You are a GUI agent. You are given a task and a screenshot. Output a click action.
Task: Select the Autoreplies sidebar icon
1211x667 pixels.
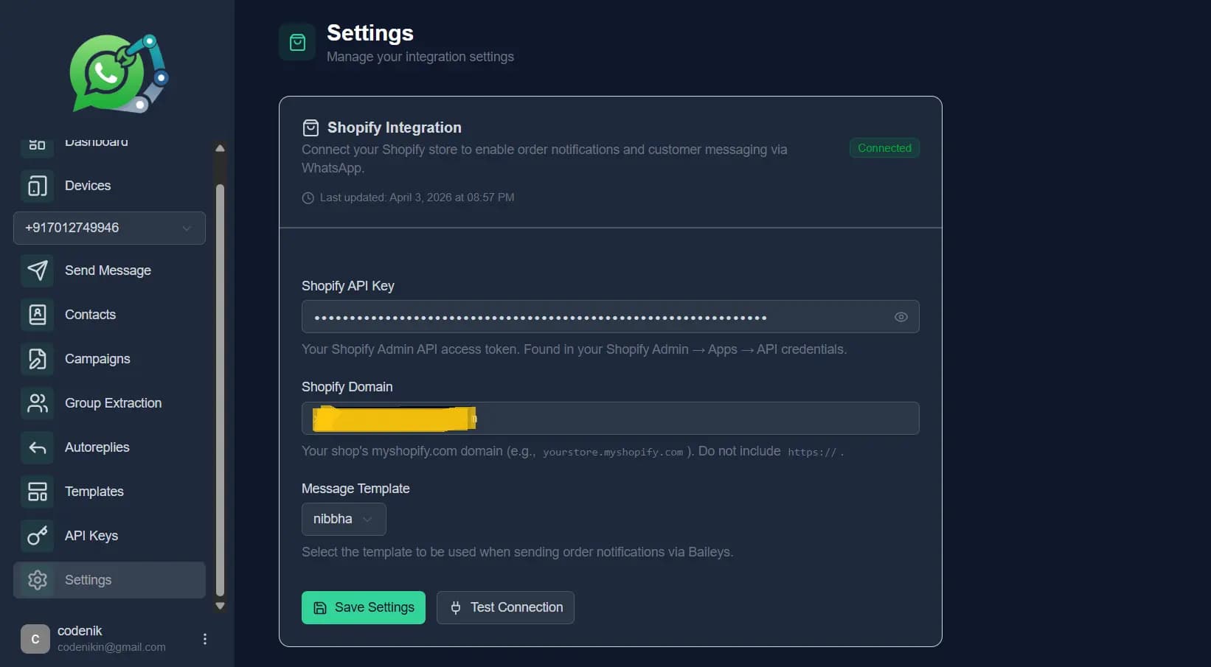pos(37,447)
